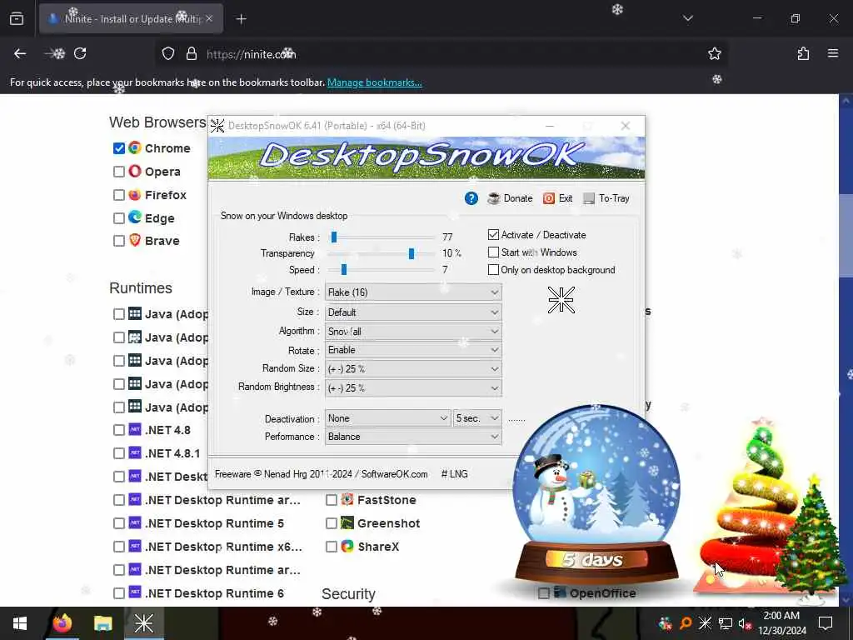Click the Donate label
Screen dimensions: 853x640
(518, 198)
